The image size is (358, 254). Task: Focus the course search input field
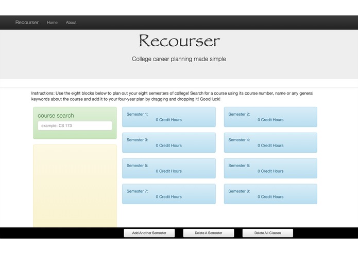point(75,125)
